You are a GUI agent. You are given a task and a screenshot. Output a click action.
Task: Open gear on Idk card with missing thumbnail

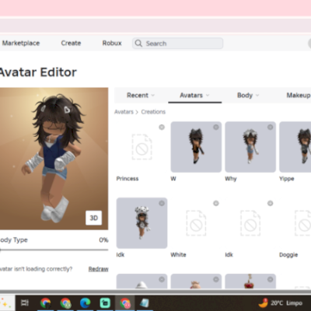[x=270, y=203]
